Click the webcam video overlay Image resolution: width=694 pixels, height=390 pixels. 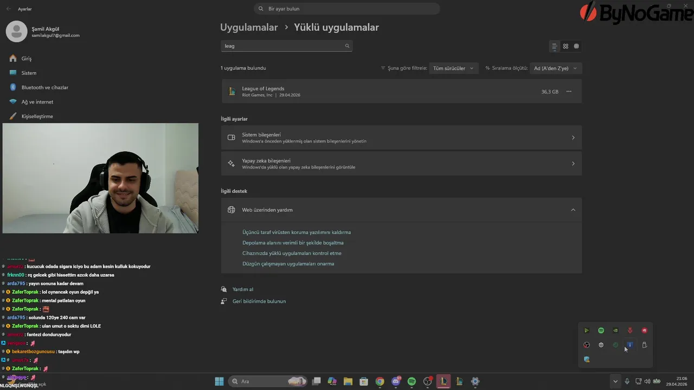pyautogui.click(x=100, y=178)
